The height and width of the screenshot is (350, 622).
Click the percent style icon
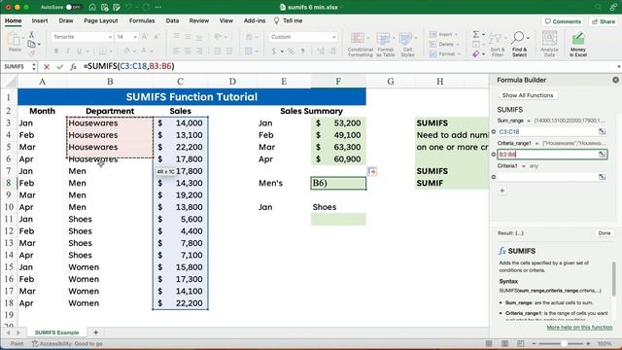(x=292, y=51)
